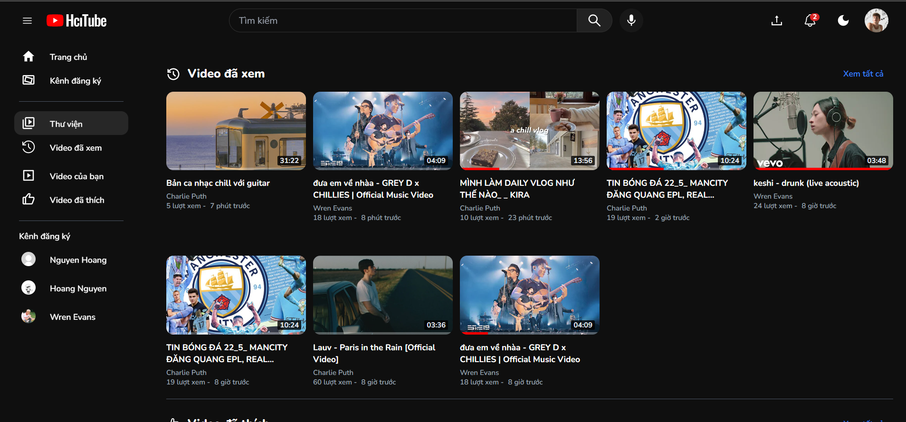Click watch progress bar on daily vlog thumbnail
906x422 pixels.
[530, 169]
